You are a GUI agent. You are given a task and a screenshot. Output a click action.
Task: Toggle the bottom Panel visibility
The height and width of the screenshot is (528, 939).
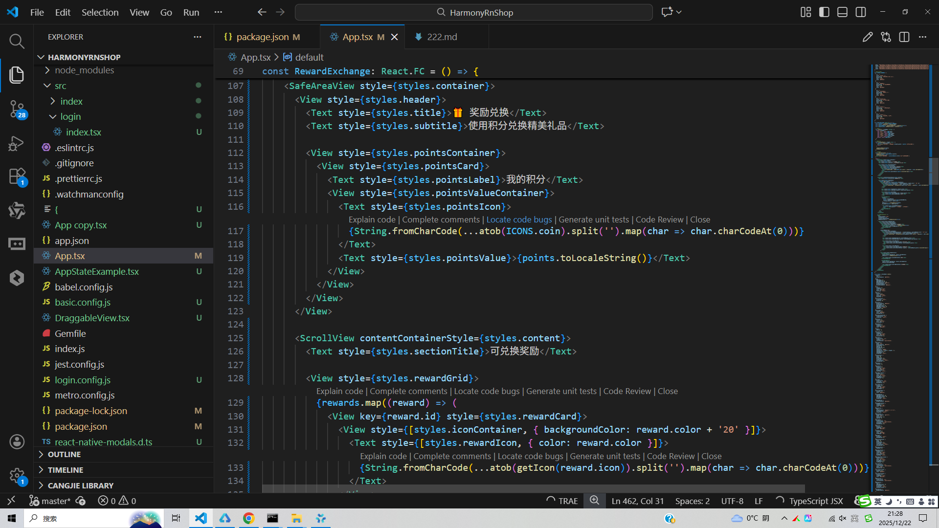[842, 12]
